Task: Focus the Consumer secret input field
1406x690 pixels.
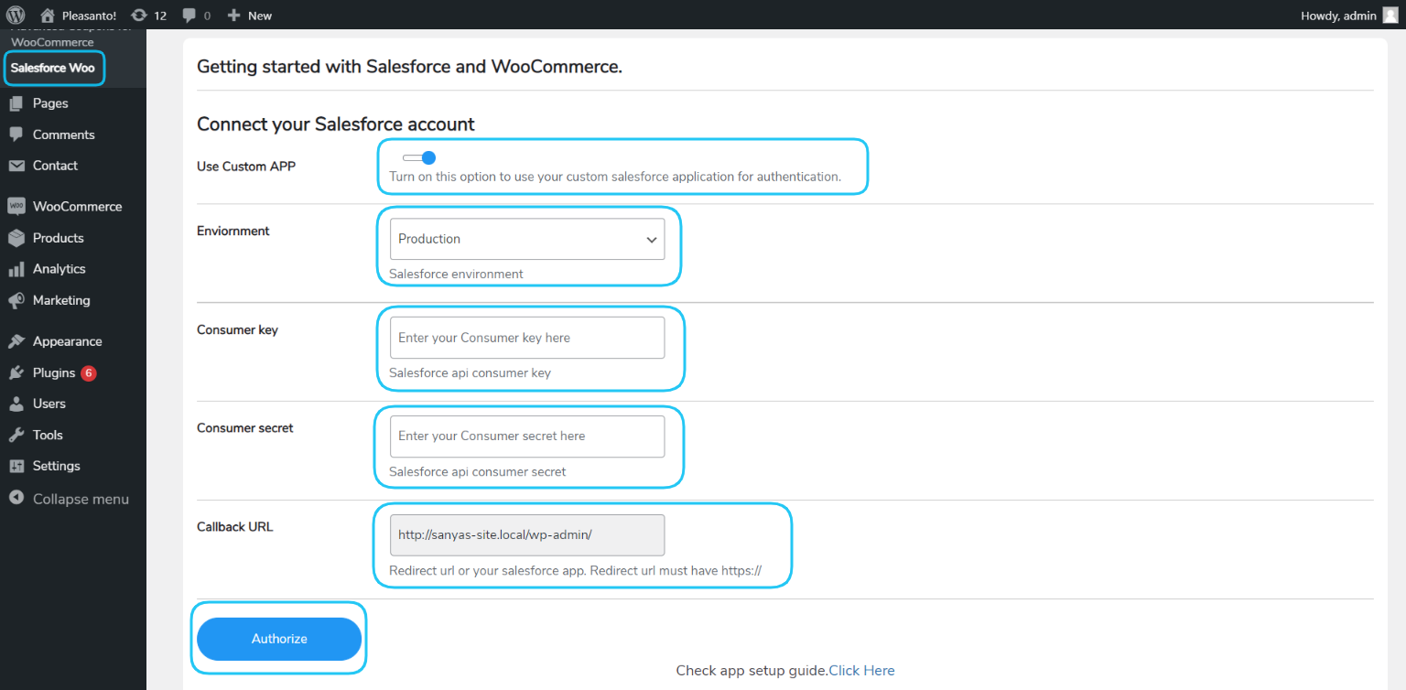Action: point(527,437)
